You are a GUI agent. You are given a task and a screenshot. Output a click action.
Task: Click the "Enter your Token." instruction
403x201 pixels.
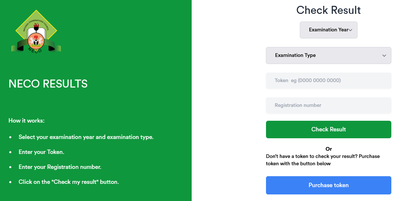[x=41, y=152]
